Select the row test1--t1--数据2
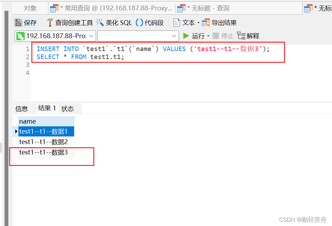Screen dimensions: 332x226 click(x=46, y=142)
